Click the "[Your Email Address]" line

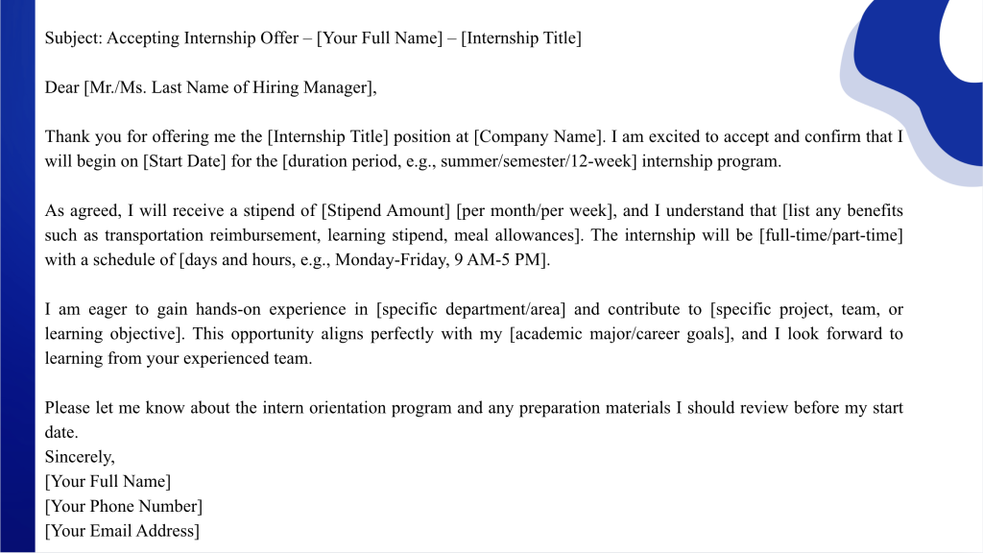(122, 531)
